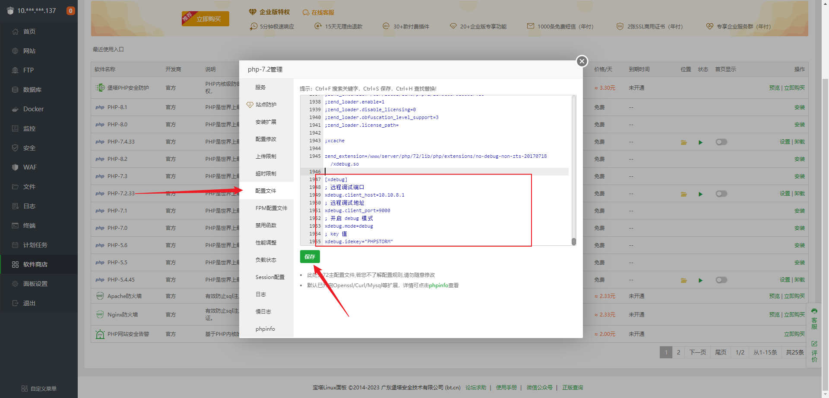Click the 安全 shield icon
This screenshot has height=398, width=829.
point(15,148)
